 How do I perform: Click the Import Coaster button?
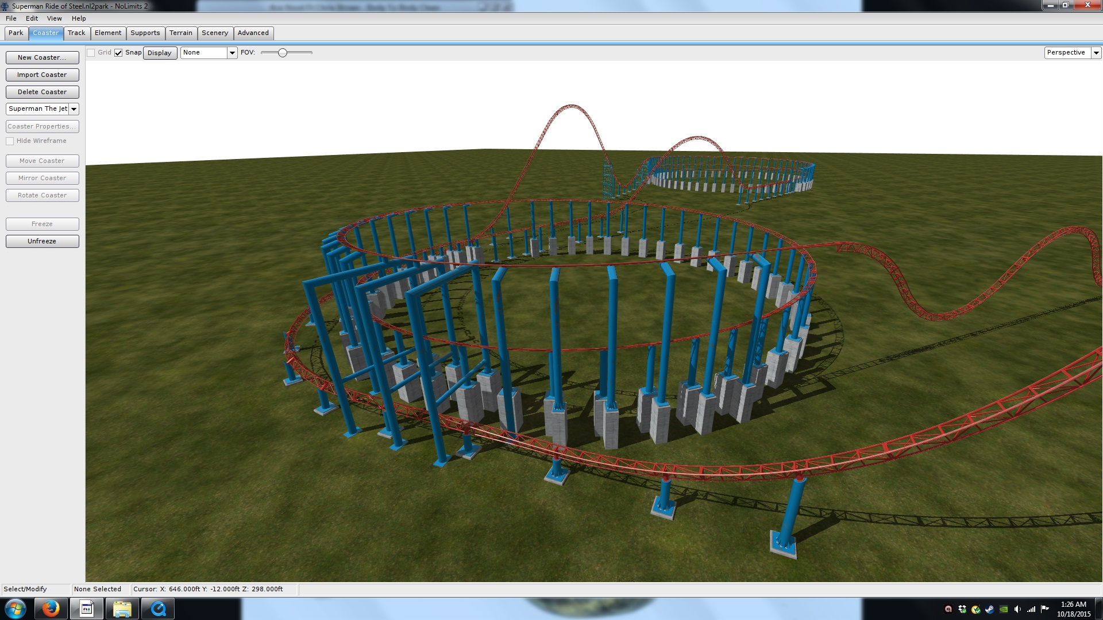click(x=42, y=75)
